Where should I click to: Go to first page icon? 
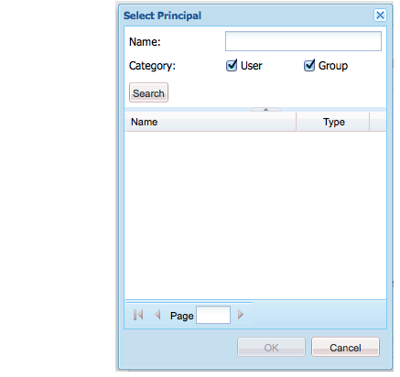click(138, 315)
